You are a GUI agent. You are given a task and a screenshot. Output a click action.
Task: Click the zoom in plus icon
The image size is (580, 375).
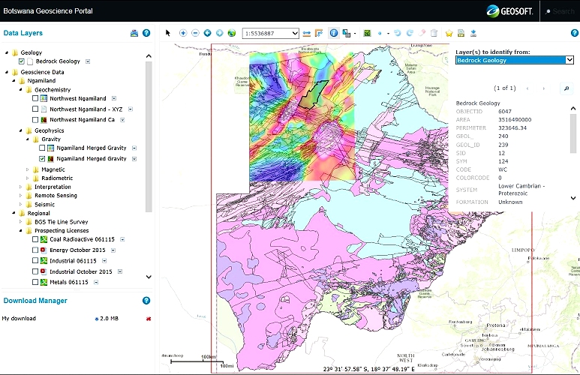pos(183,33)
